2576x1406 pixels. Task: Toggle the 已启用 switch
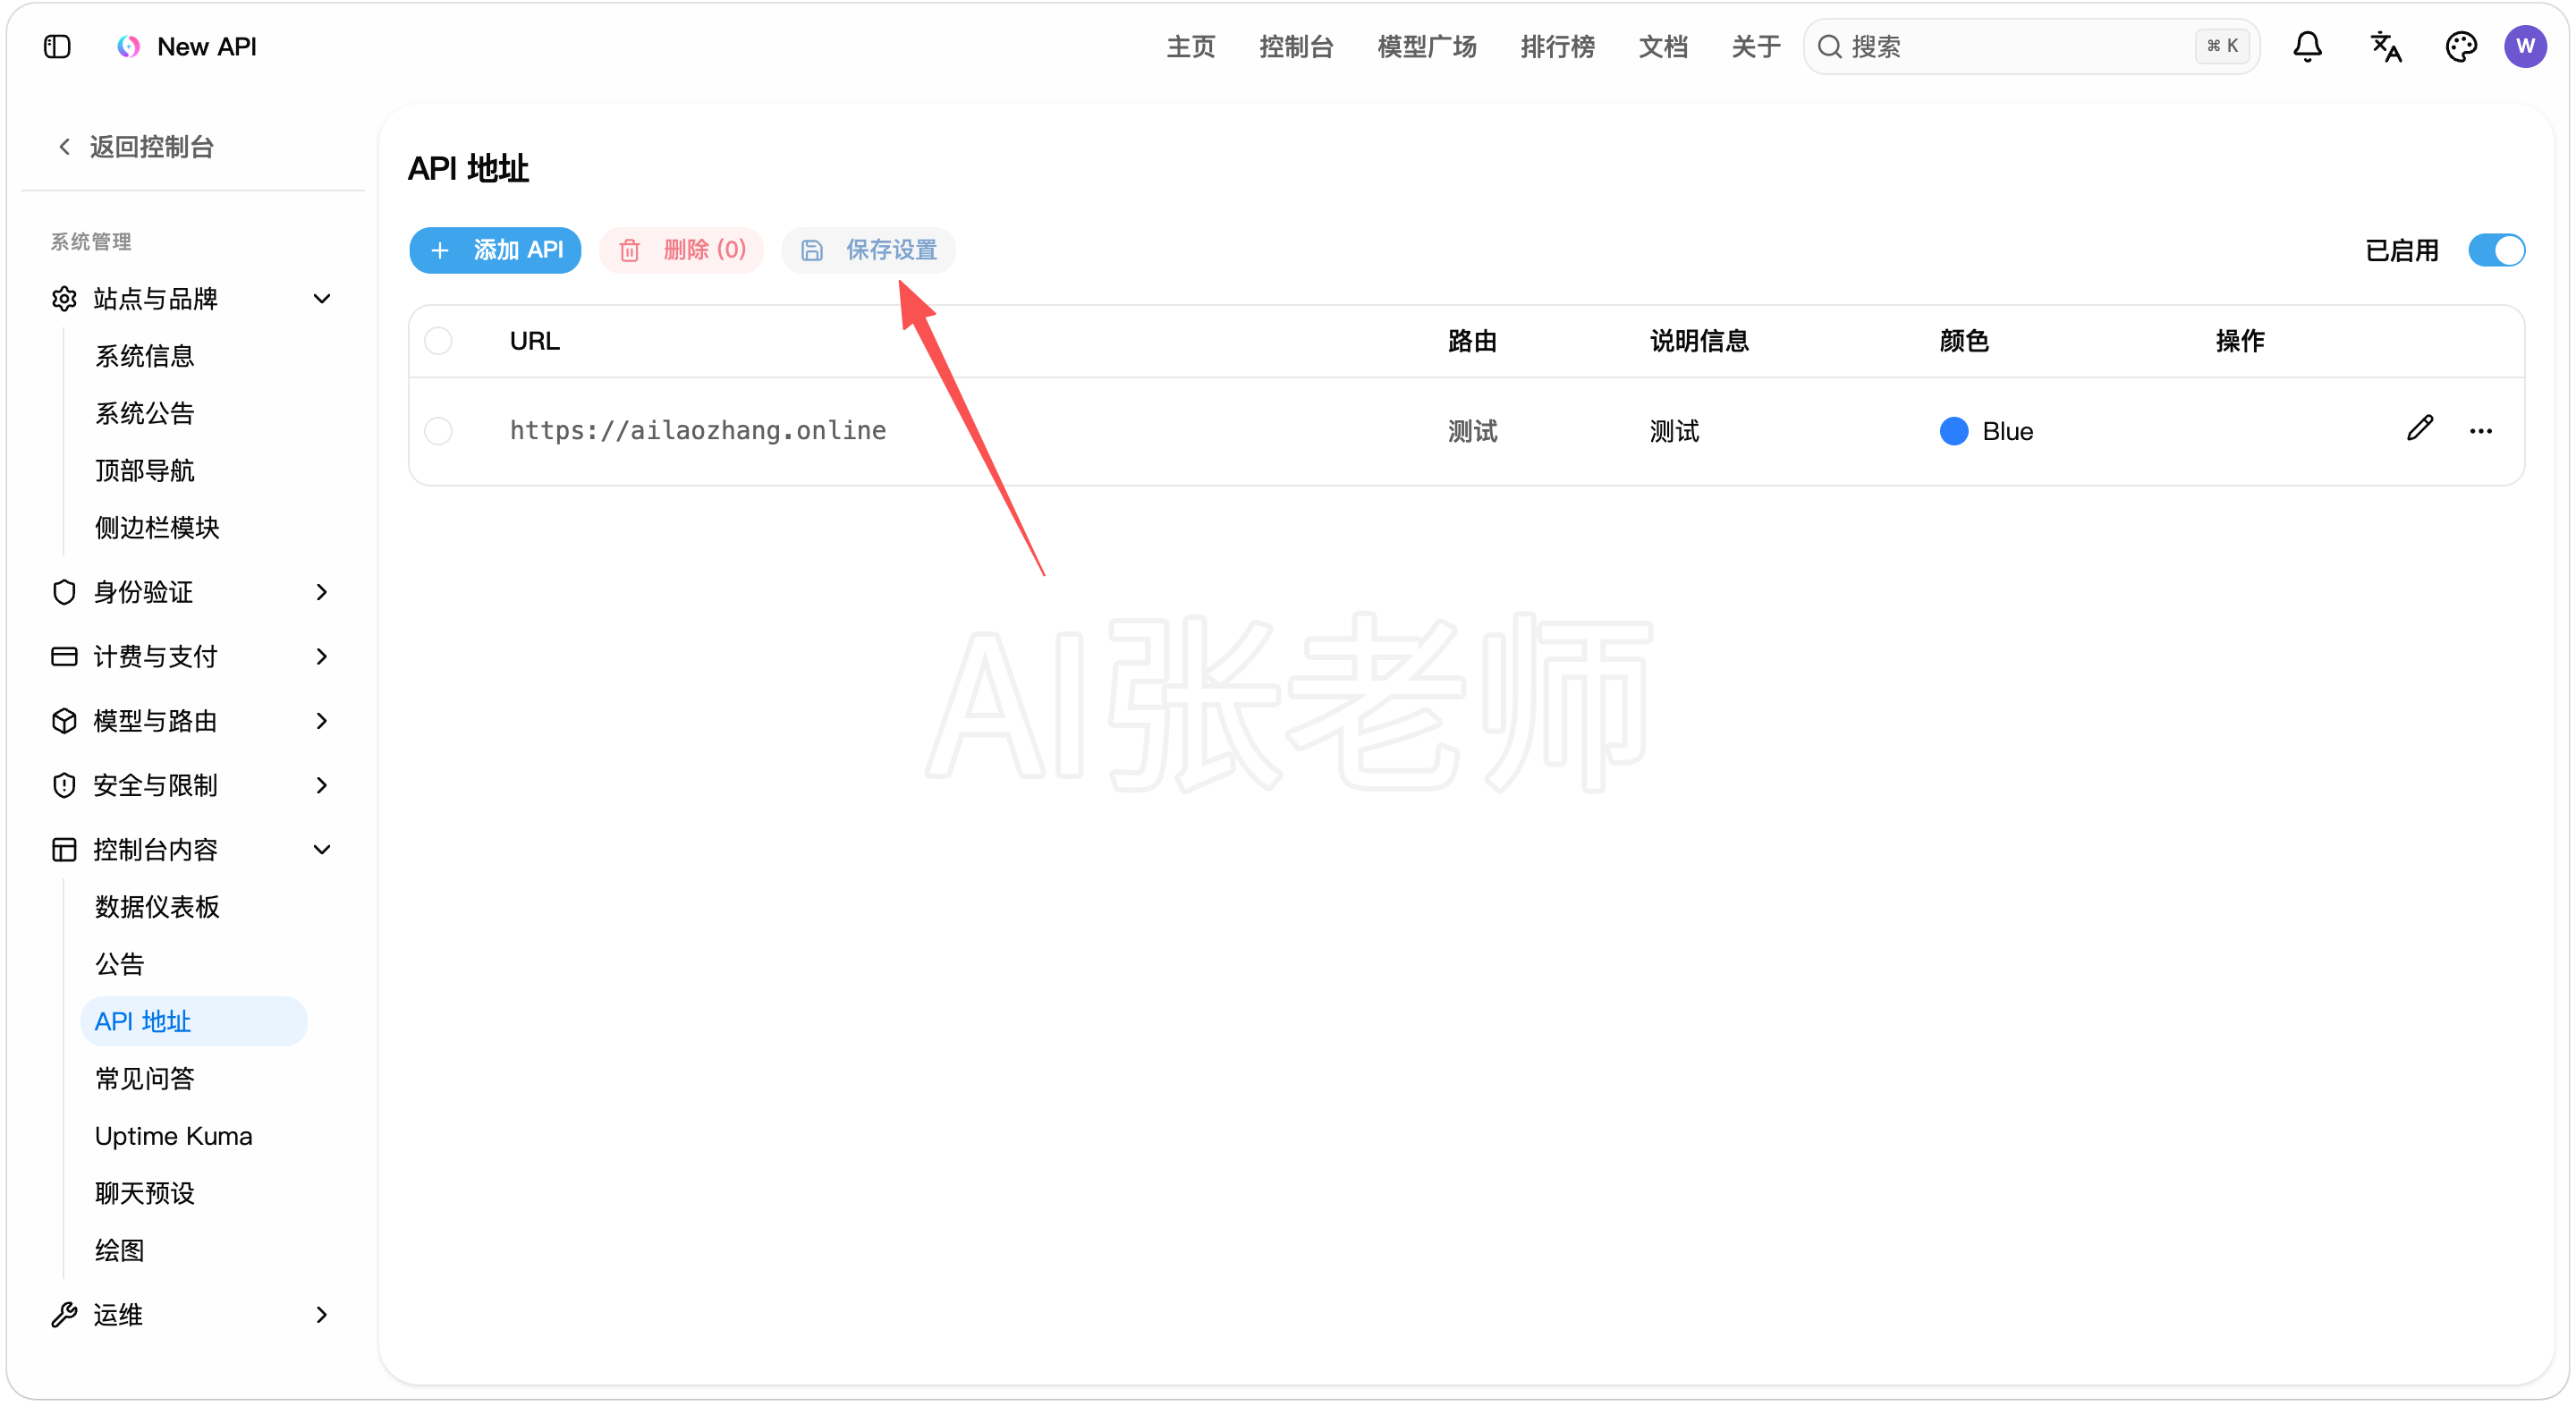tap(2496, 250)
